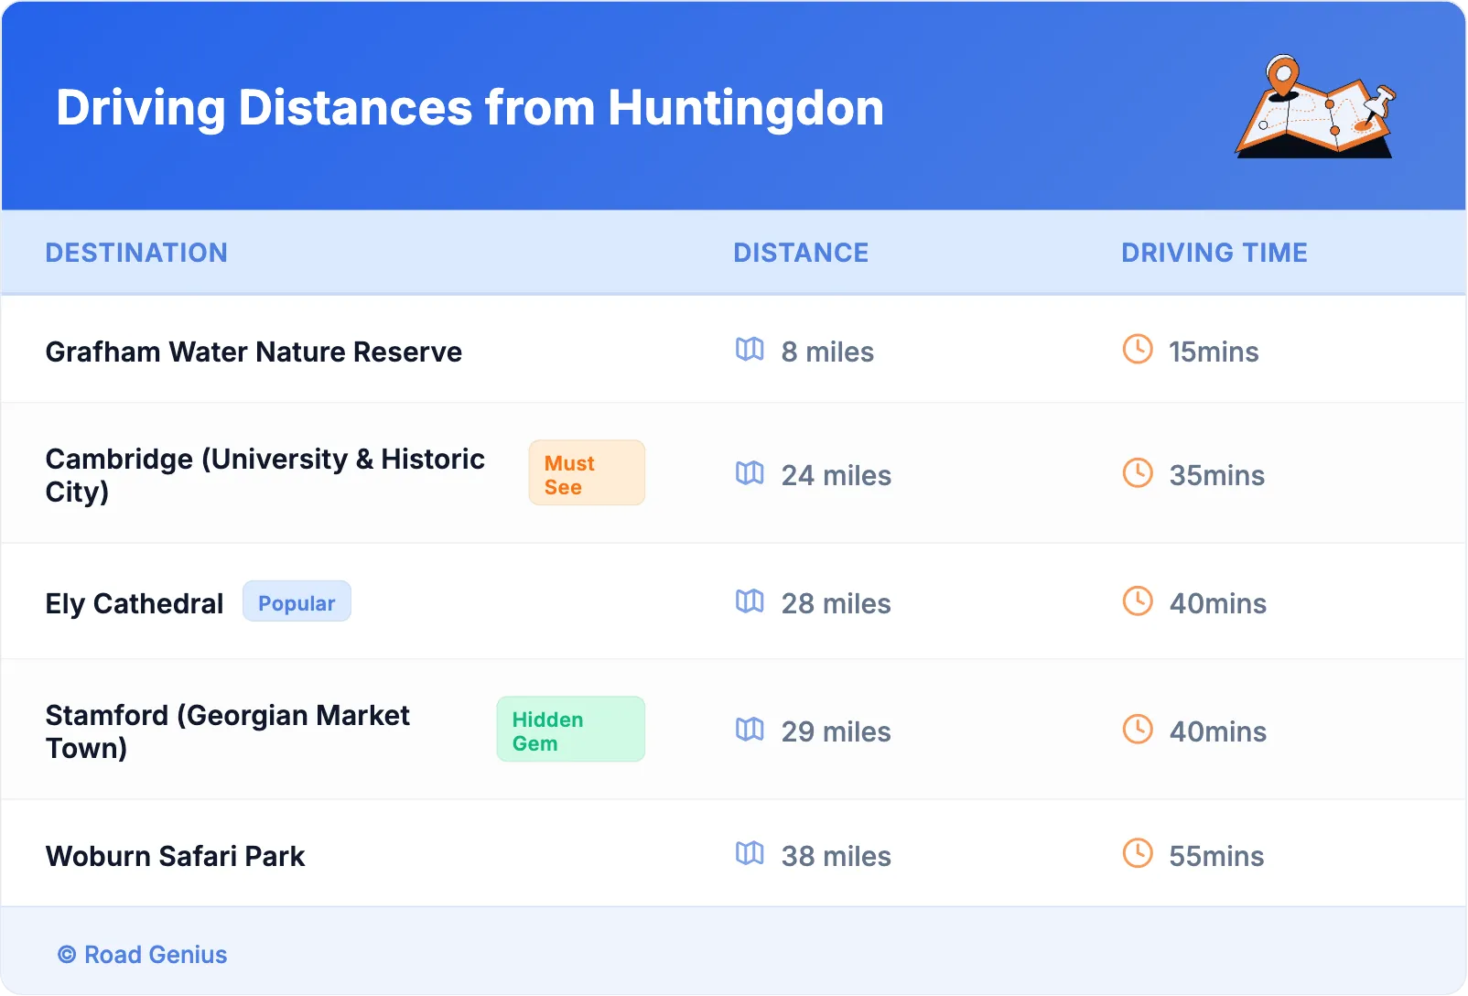Select Cambridge (University & Historic City) destination
1468x996 pixels.
tap(265, 475)
